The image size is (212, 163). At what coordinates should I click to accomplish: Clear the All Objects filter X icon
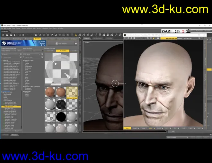[21, 55]
